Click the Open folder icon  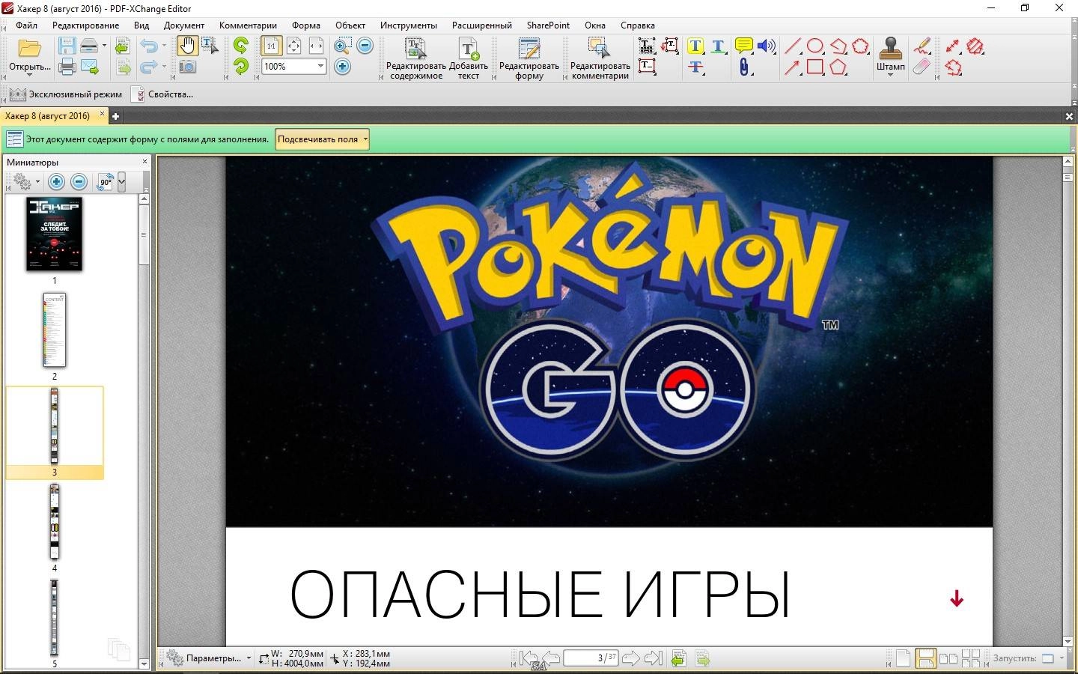(29, 47)
